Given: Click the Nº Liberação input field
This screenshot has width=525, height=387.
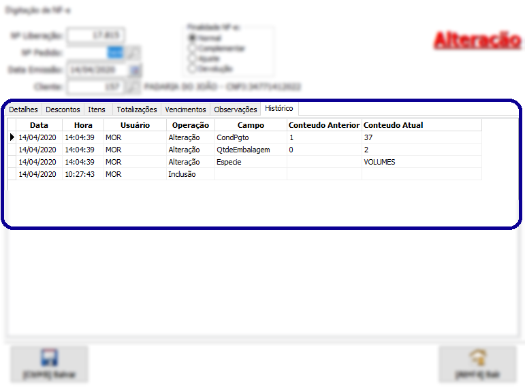Looking at the screenshot, I should point(96,35).
